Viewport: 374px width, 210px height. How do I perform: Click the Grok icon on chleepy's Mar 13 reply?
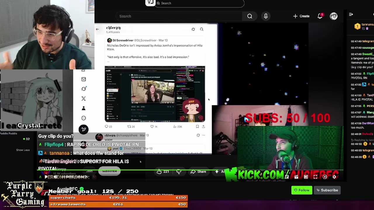coord(198,135)
